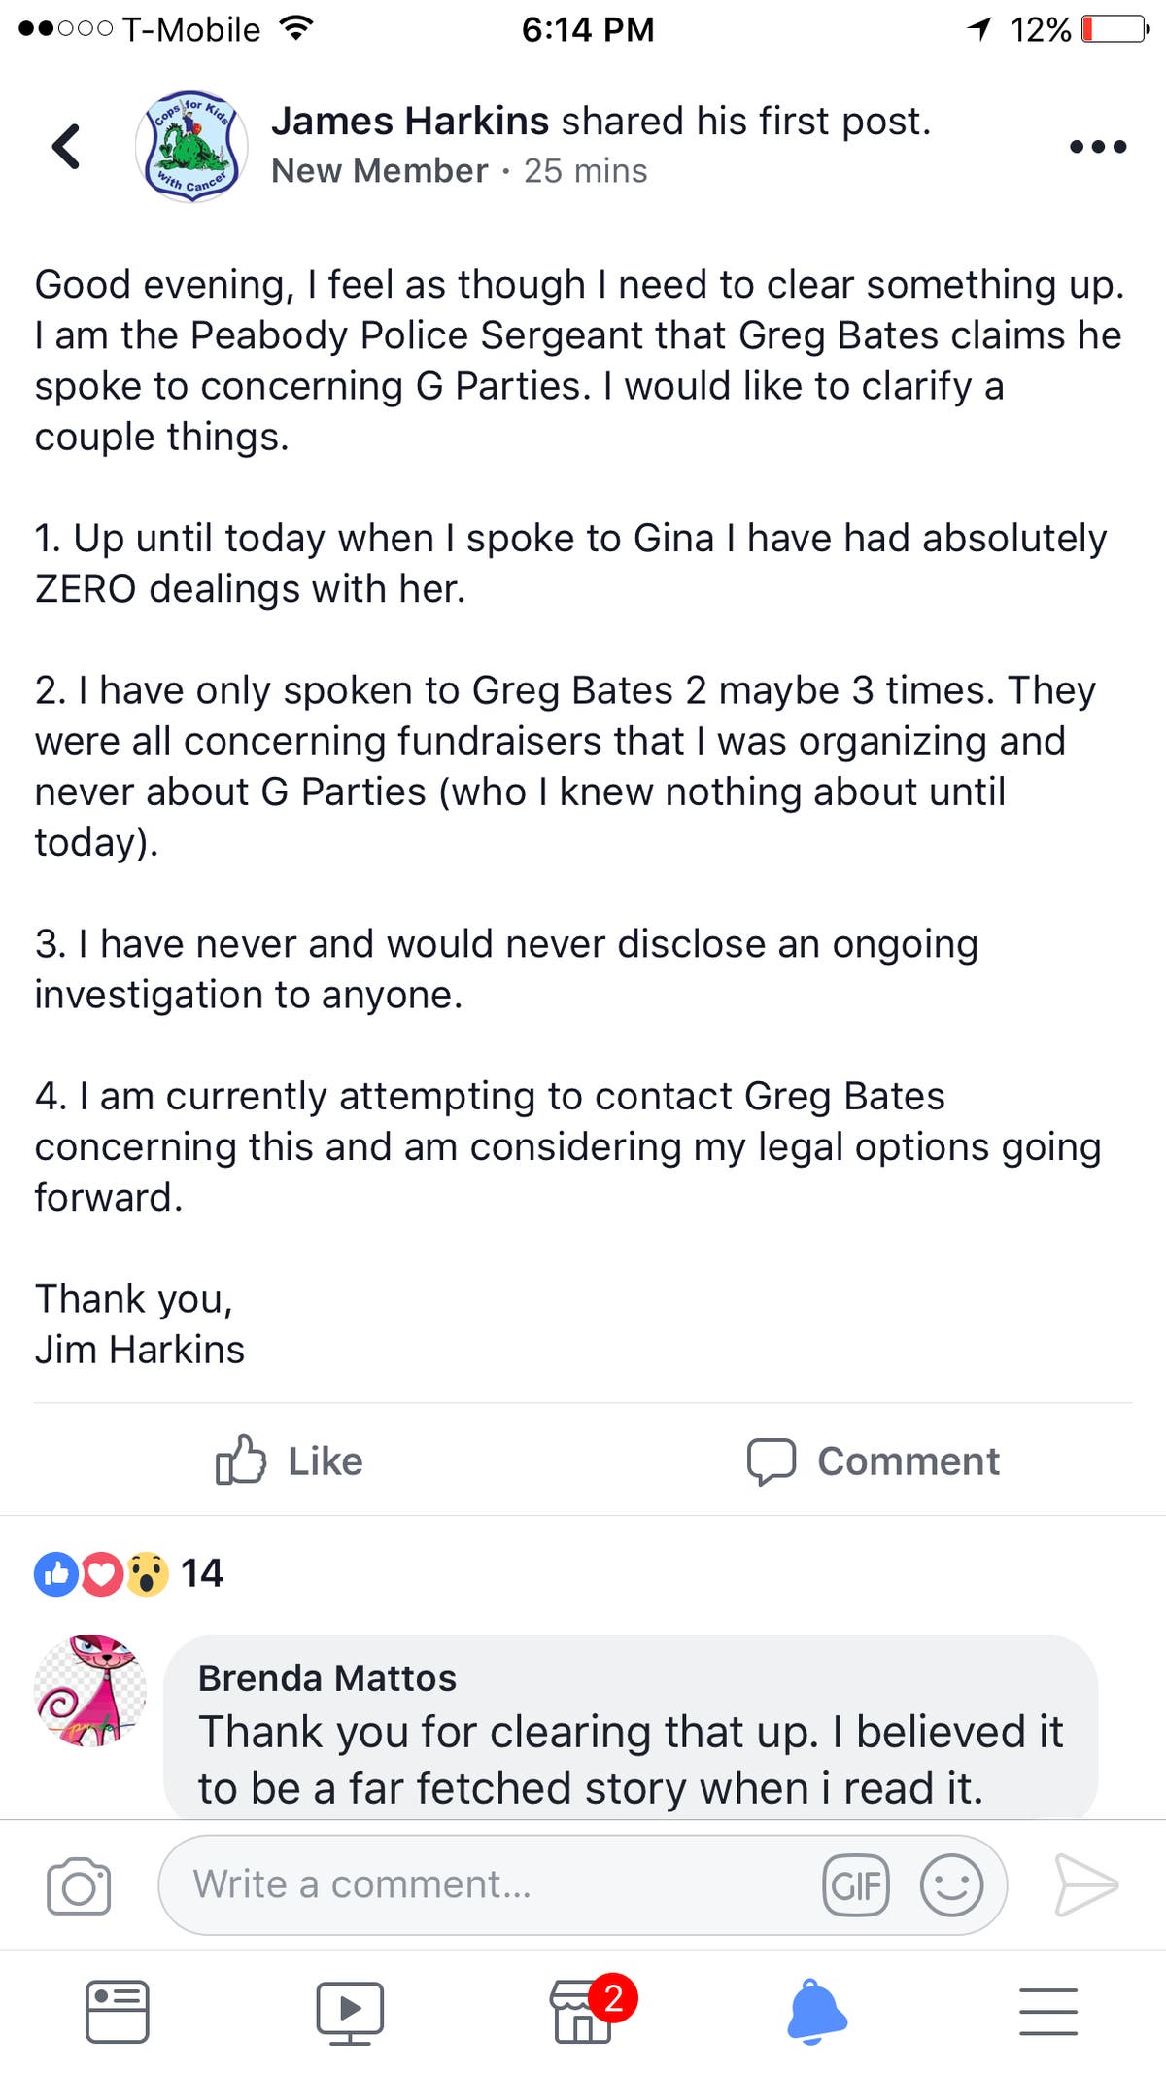Open the GIF picker

tap(855, 1885)
